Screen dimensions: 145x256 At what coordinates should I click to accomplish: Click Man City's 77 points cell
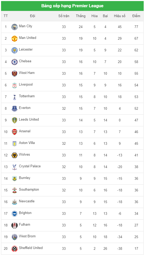pyautogui.click(x=136, y=27)
